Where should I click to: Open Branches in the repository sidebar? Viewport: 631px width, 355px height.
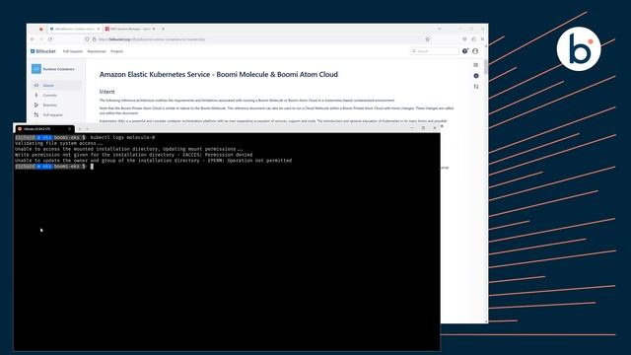coord(50,106)
